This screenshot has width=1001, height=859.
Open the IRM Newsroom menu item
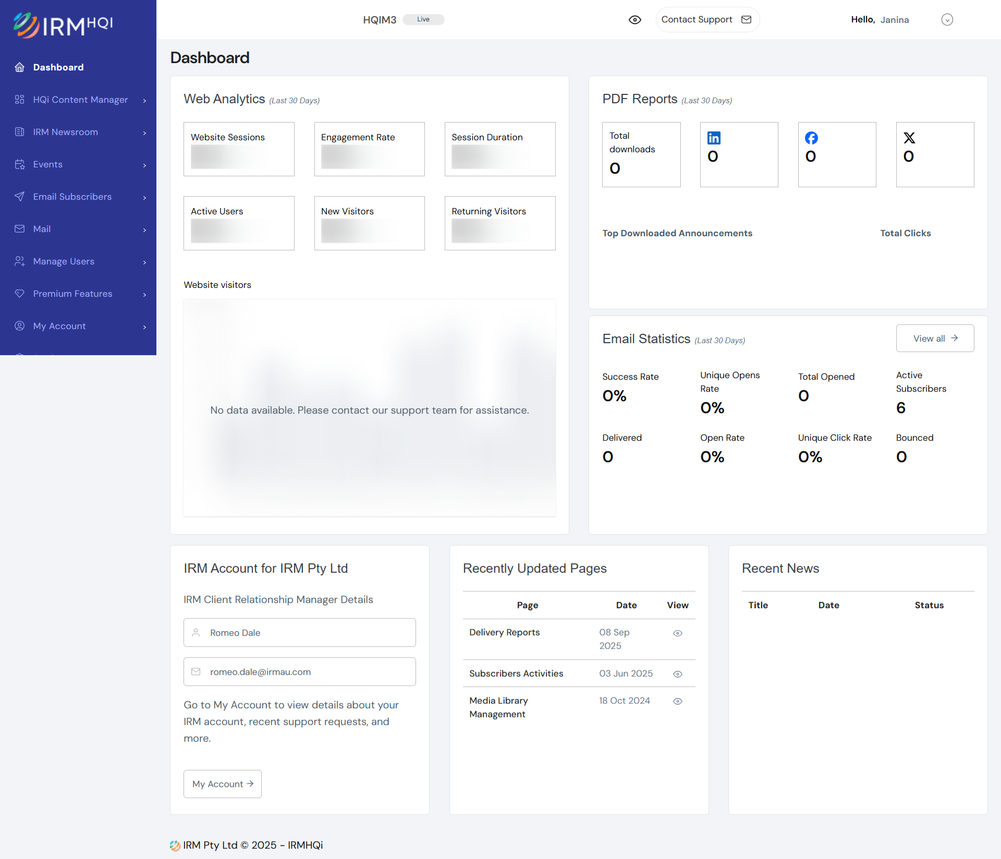pos(66,132)
